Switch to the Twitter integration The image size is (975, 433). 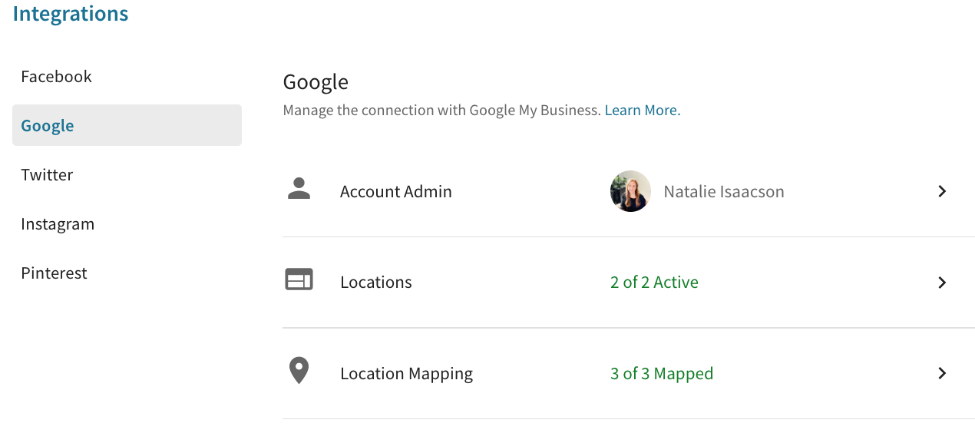47,174
